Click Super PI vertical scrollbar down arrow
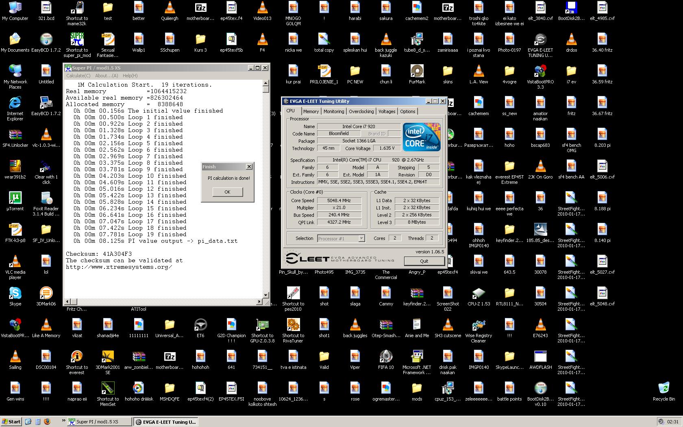 (266, 295)
